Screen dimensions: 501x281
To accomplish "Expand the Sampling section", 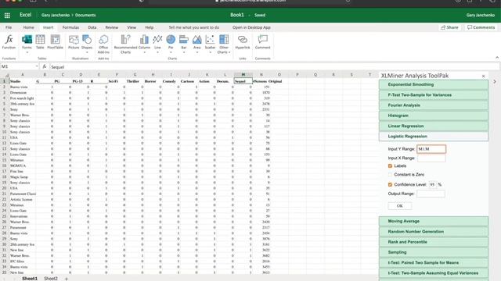I will tap(434, 252).
